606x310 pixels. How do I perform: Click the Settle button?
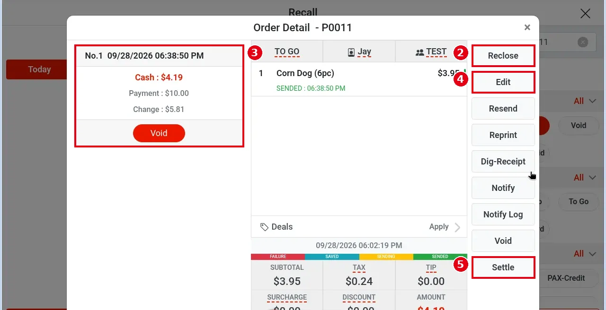tap(503, 267)
